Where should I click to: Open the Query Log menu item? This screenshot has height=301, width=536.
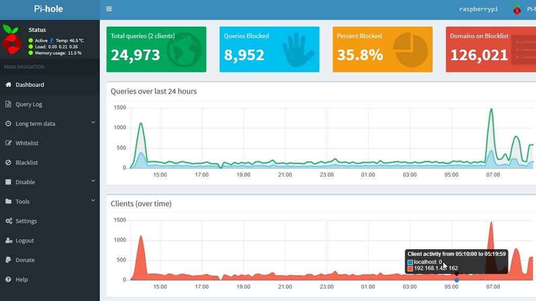coord(29,104)
